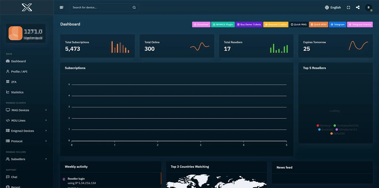Expand the MAG Devices submenu

click(26, 110)
